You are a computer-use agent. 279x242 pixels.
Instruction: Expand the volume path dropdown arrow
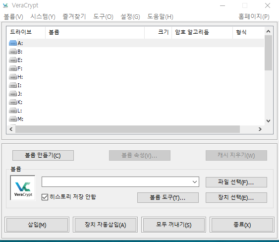click(x=195, y=182)
